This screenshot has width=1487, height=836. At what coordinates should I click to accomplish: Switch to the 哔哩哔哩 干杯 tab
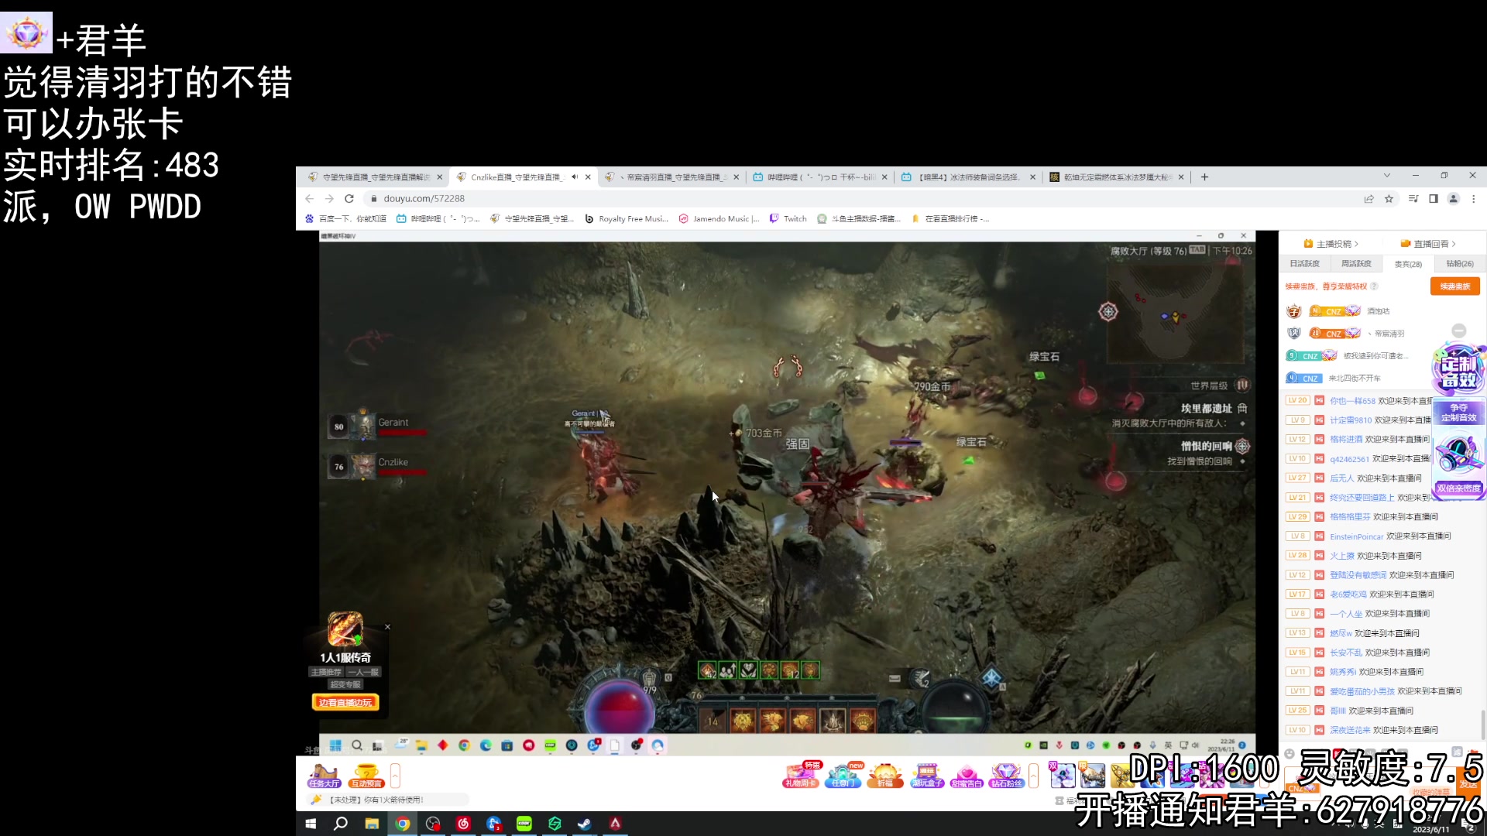pos(820,177)
